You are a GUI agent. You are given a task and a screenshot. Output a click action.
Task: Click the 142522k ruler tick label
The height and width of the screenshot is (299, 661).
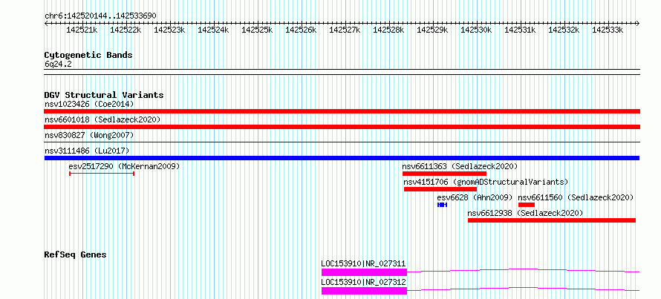point(126,30)
